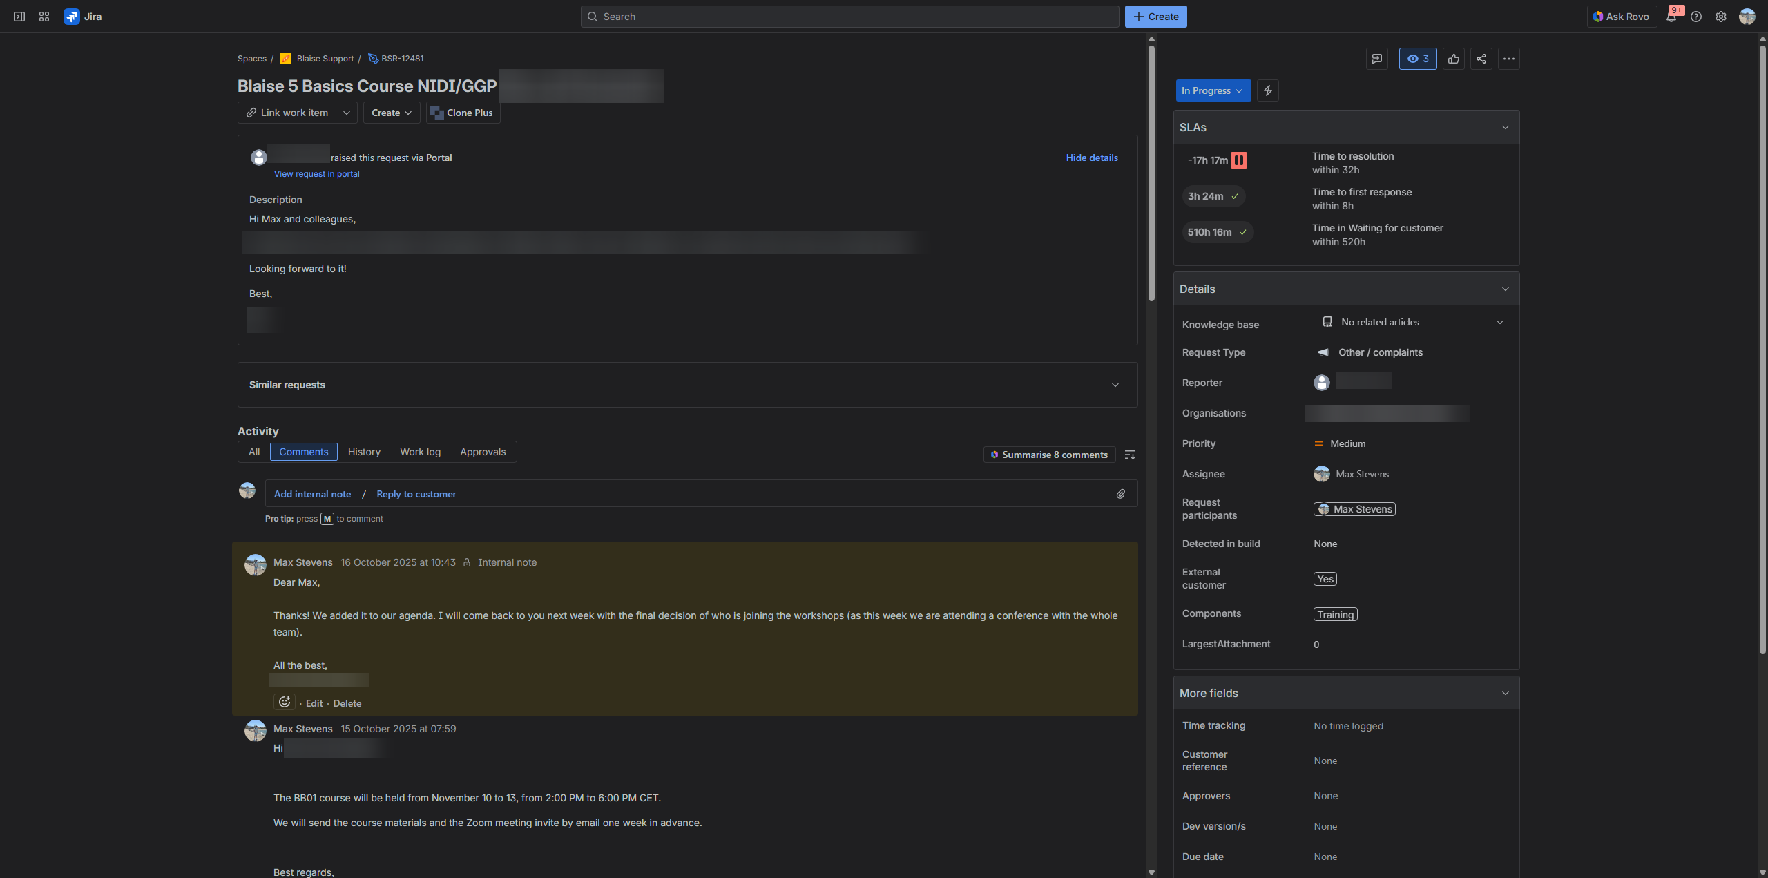Click Summarise 8 comments button
Screen dimensions: 1768x878
click(1048, 455)
